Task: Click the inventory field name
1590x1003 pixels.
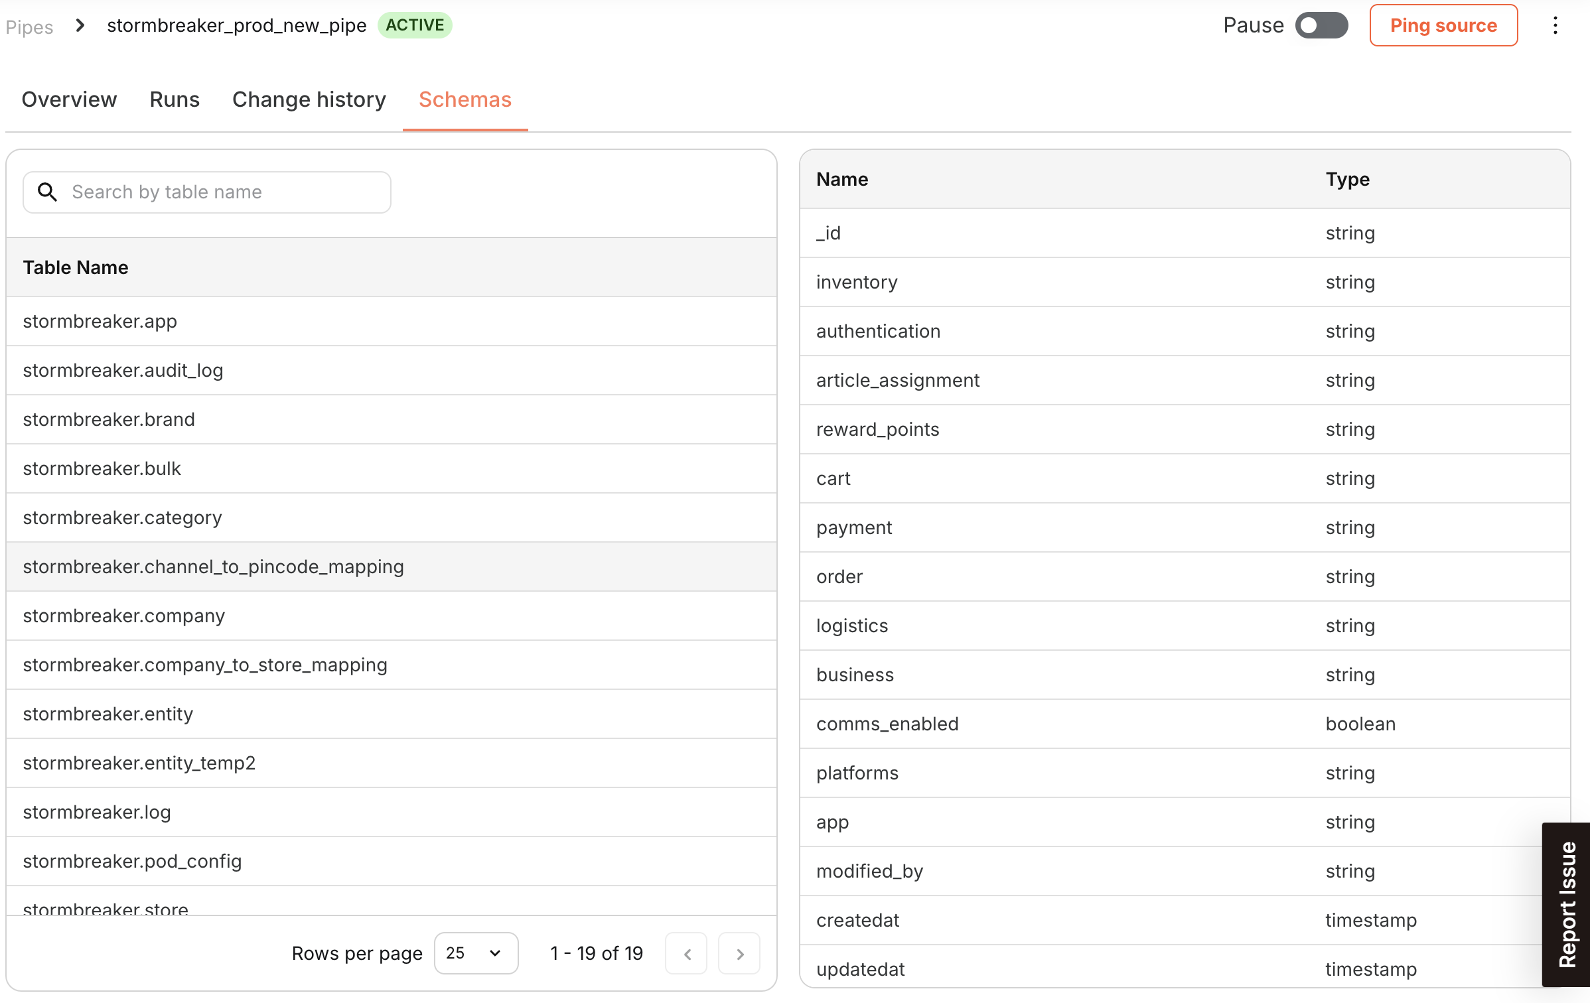Action: (857, 283)
